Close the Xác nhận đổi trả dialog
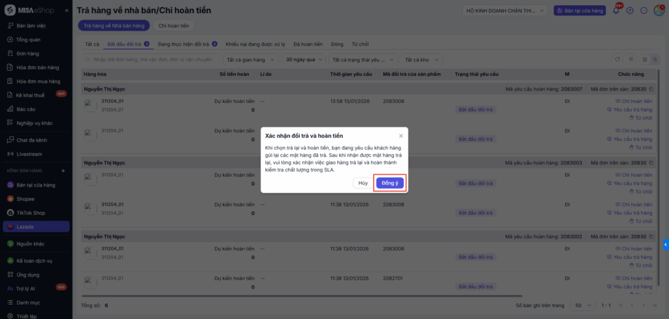 point(400,136)
